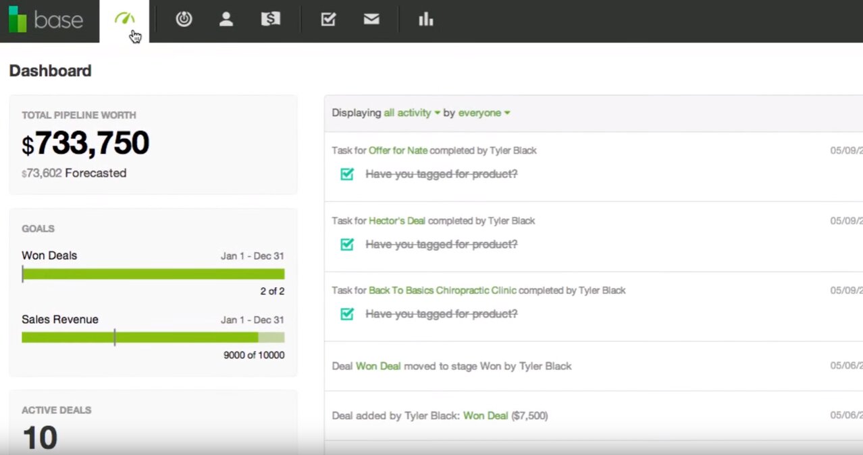Go to Contacts person icon
The height and width of the screenshot is (455, 863).
click(x=226, y=20)
